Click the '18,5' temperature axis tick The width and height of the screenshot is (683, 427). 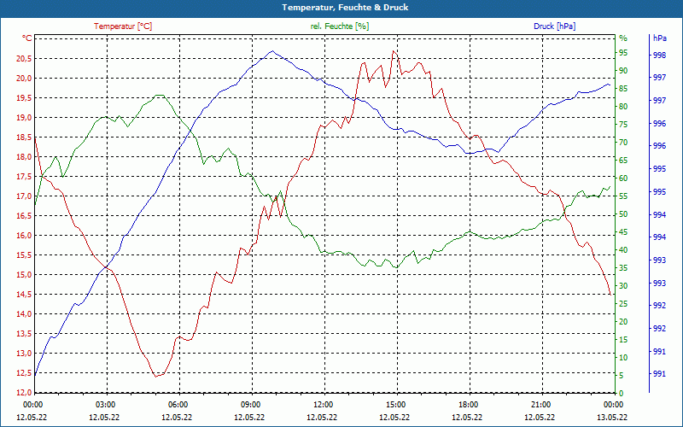(24, 137)
